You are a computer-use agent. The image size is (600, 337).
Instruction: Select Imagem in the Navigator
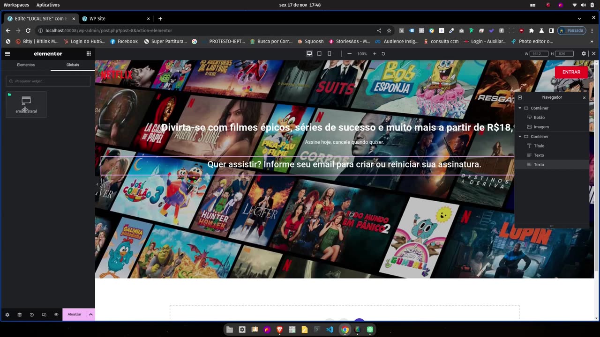pos(541,127)
